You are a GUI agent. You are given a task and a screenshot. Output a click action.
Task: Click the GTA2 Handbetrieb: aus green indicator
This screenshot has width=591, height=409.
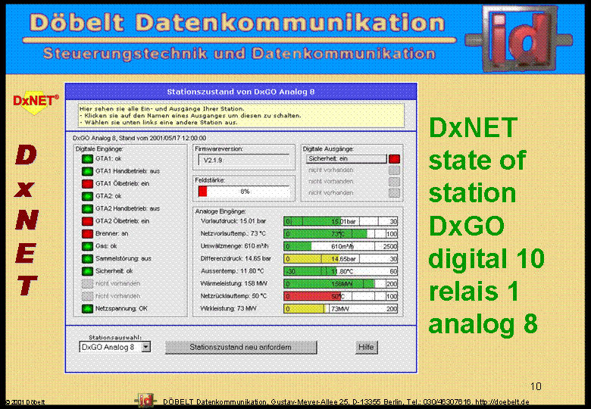pos(87,208)
